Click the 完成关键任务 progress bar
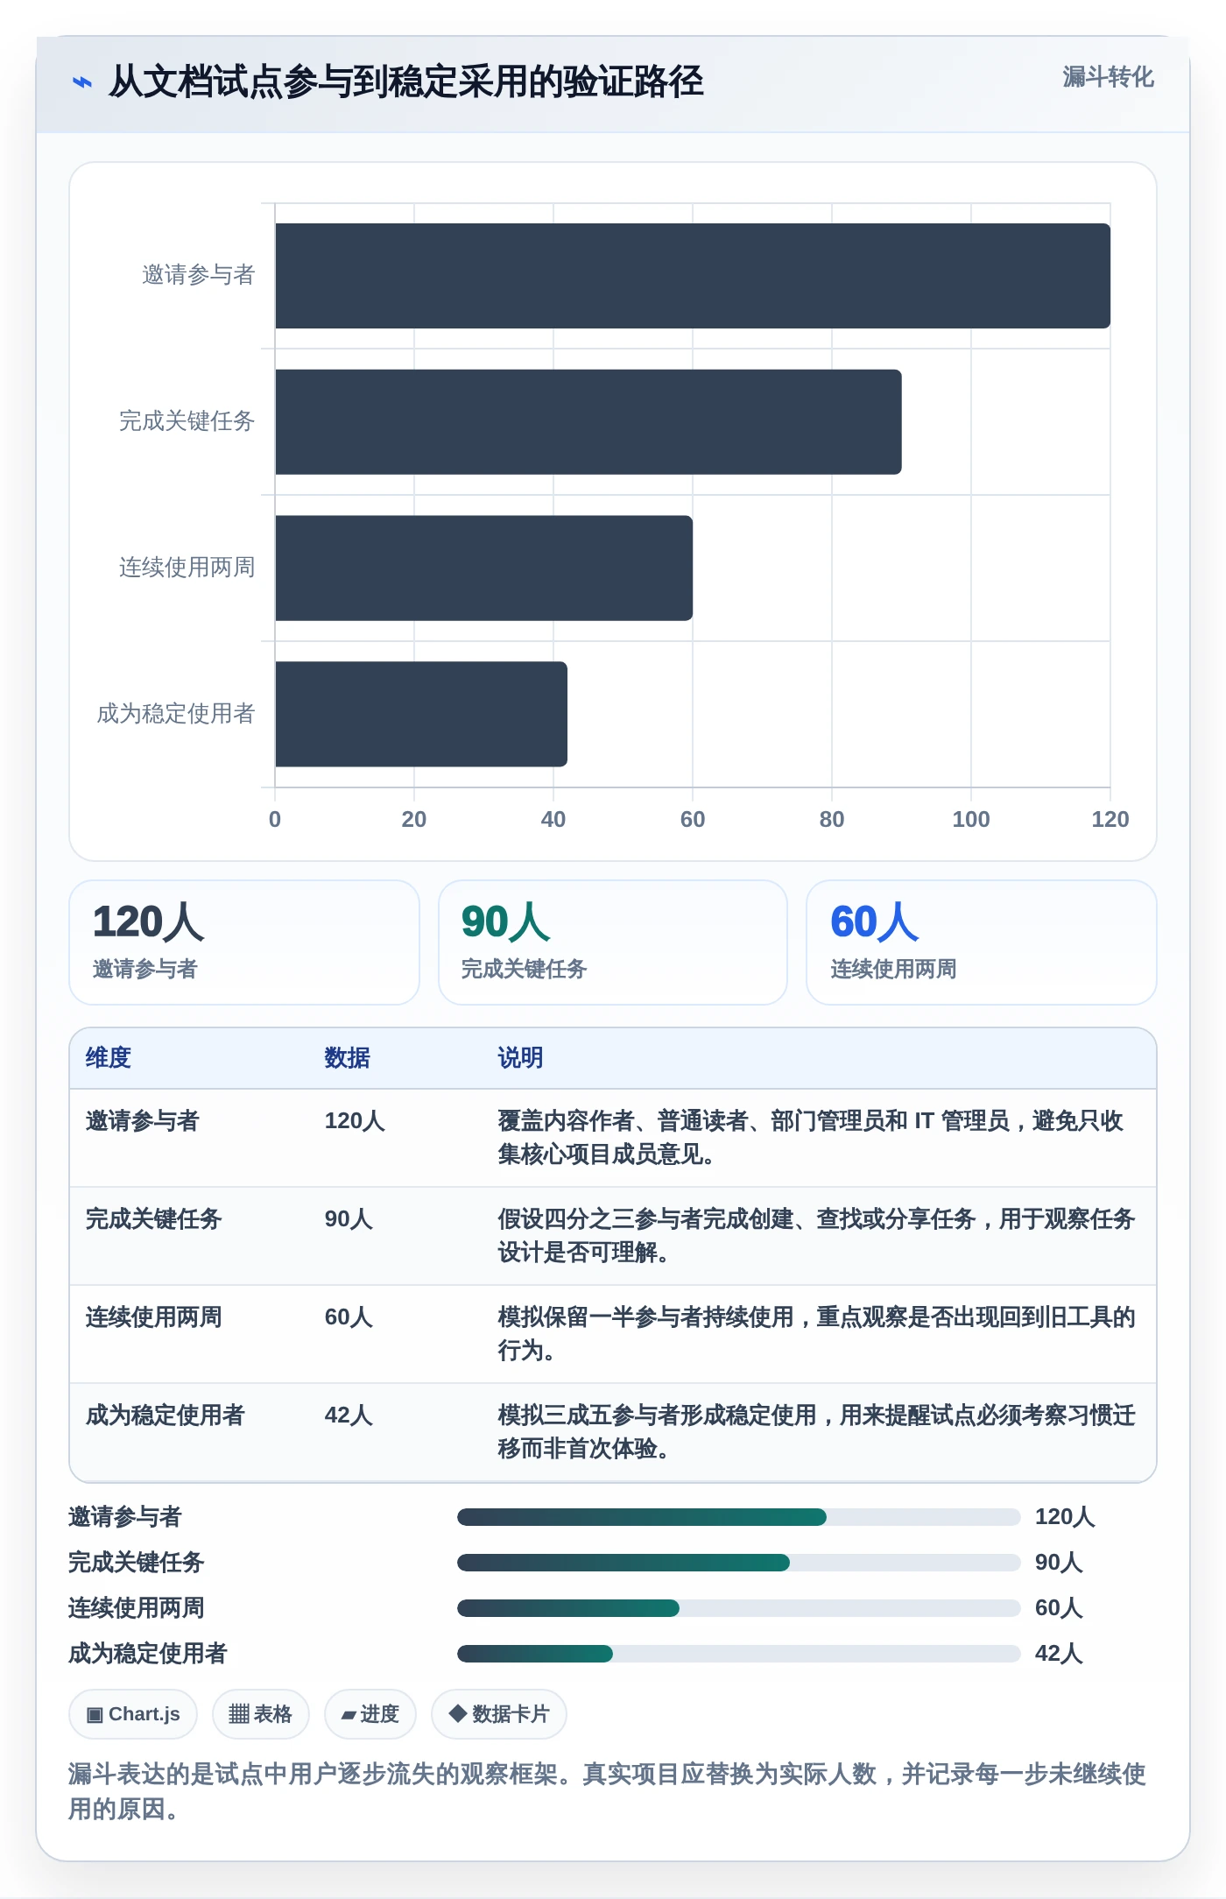This screenshot has height=1899, width=1226. point(739,1563)
